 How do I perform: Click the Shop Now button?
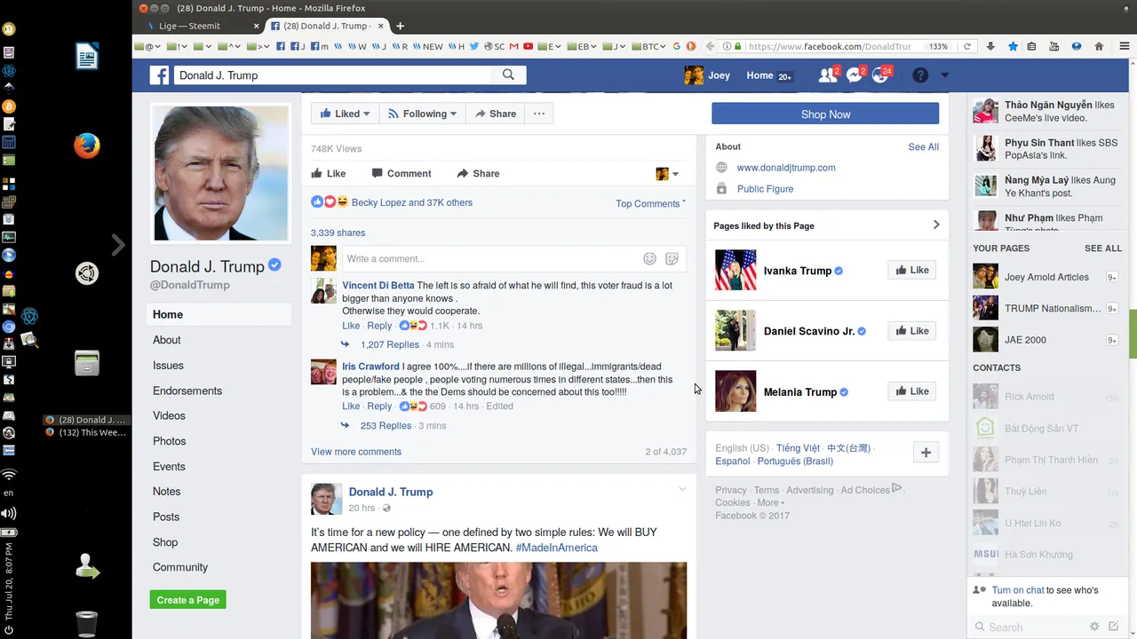[x=825, y=114]
